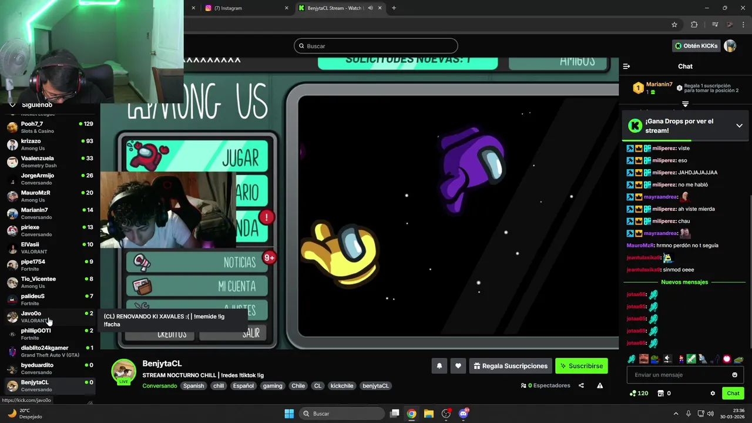
Task: Open emoji picker in message box
Action: [734, 375]
